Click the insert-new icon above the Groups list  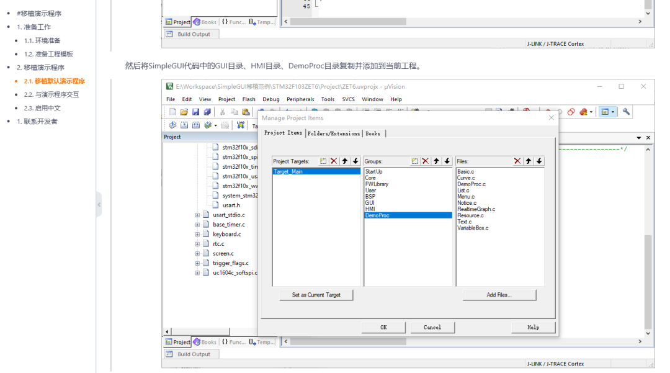[414, 161]
